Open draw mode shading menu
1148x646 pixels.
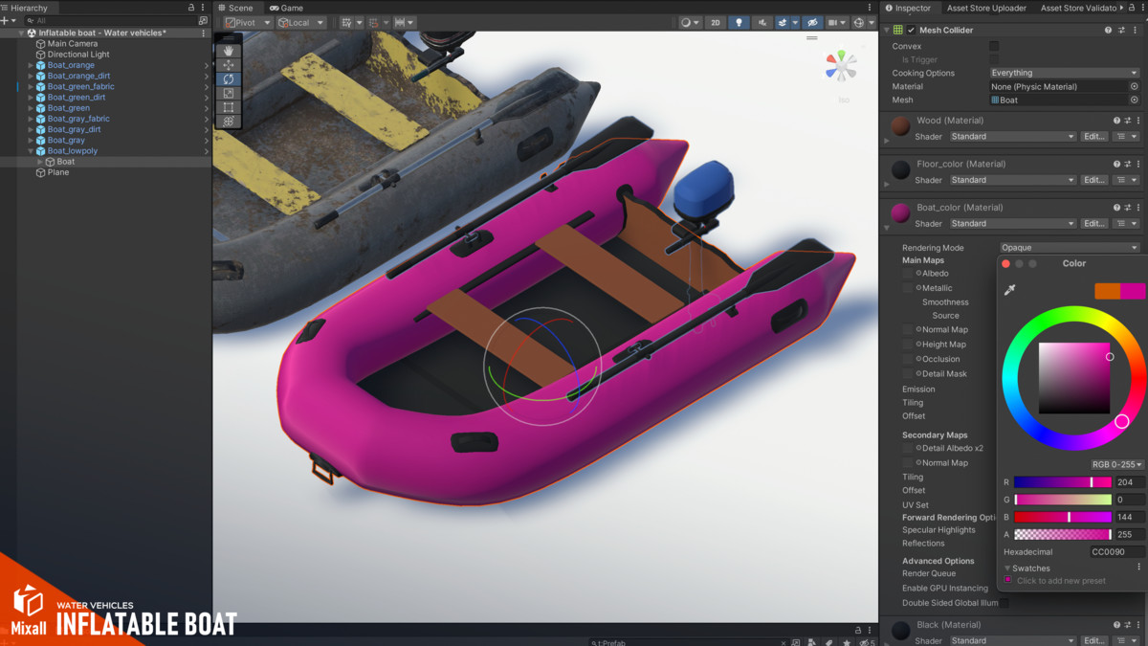(x=690, y=22)
